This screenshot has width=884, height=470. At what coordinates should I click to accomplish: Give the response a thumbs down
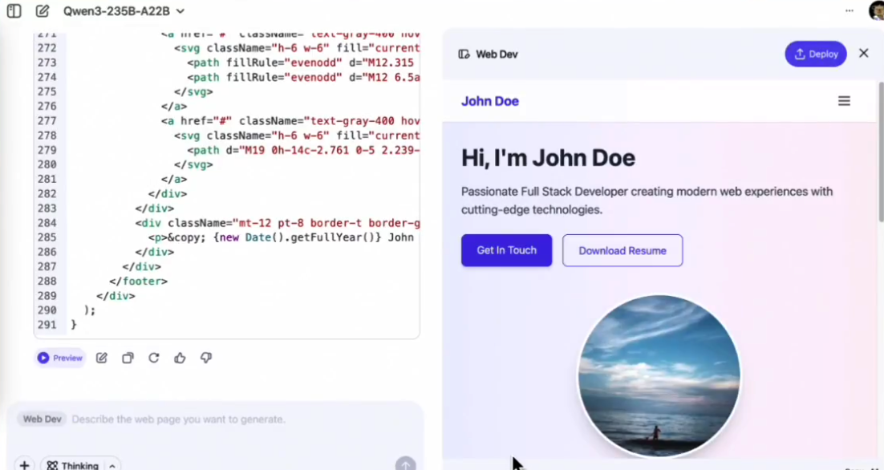click(x=206, y=358)
